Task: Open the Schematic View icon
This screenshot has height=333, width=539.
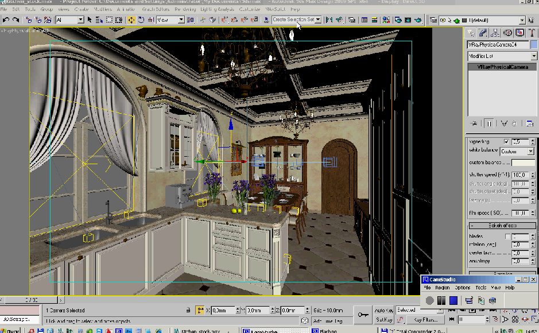Action: tap(374, 20)
